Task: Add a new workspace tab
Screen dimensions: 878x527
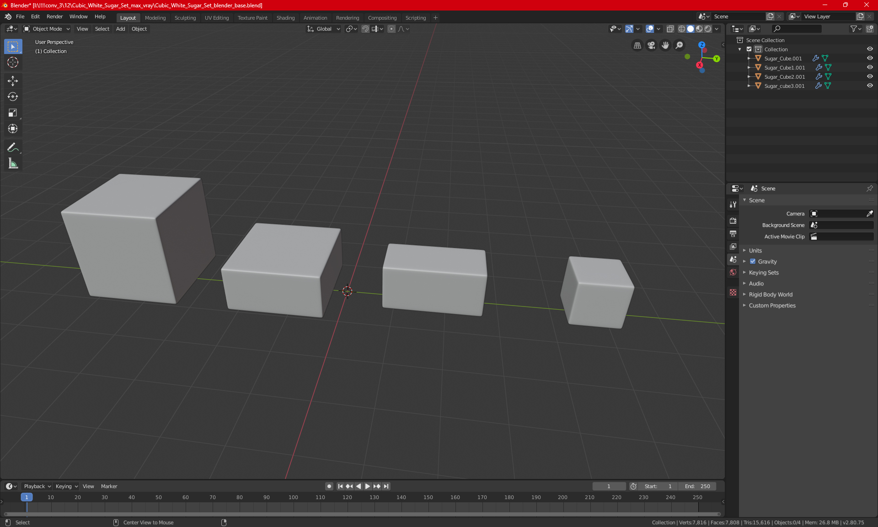Action: pyautogui.click(x=435, y=18)
